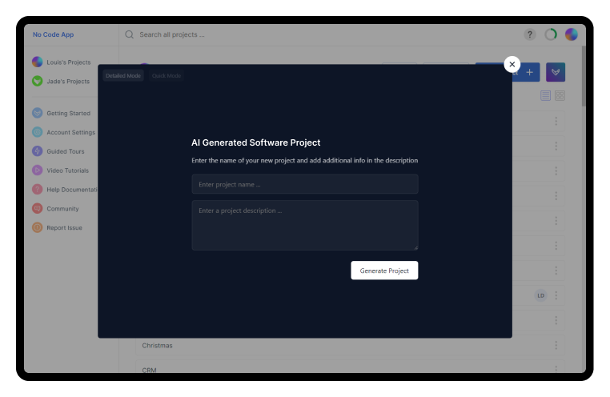Viewport: 610px width, 397px height.
Task: Open the help question mark icon
Action: [530, 34]
